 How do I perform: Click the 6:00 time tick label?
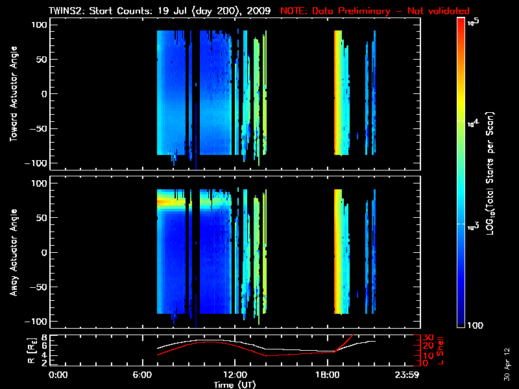click(x=146, y=375)
